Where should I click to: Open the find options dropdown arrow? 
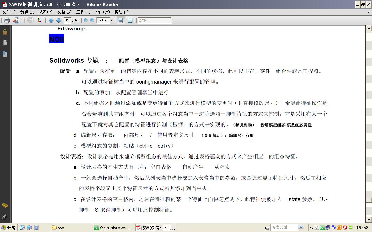tap(173, 20)
